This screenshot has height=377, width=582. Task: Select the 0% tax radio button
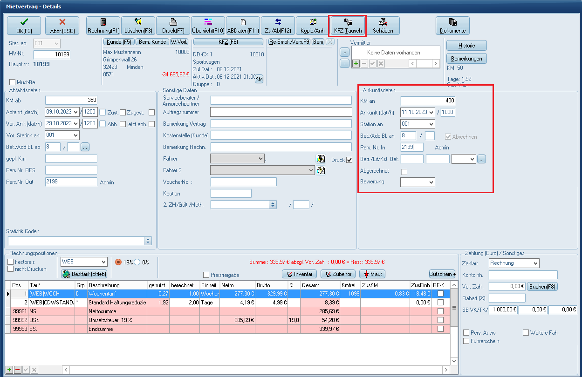[x=138, y=262]
